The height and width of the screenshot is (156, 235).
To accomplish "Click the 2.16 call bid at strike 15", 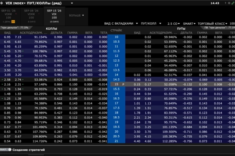I will (x=7, y=84).
